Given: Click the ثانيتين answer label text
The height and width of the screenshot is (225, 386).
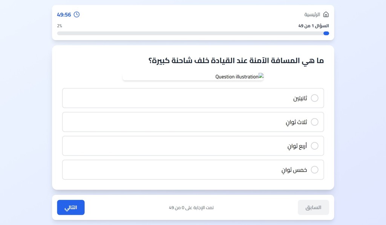Looking at the screenshot, I should (300, 99).
